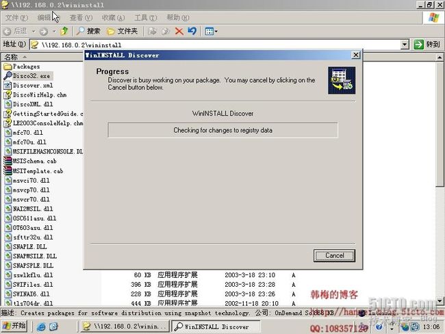Select the Disco32.exe magnifier icon
Screen dimensions: 445x334
pos(8,76)
